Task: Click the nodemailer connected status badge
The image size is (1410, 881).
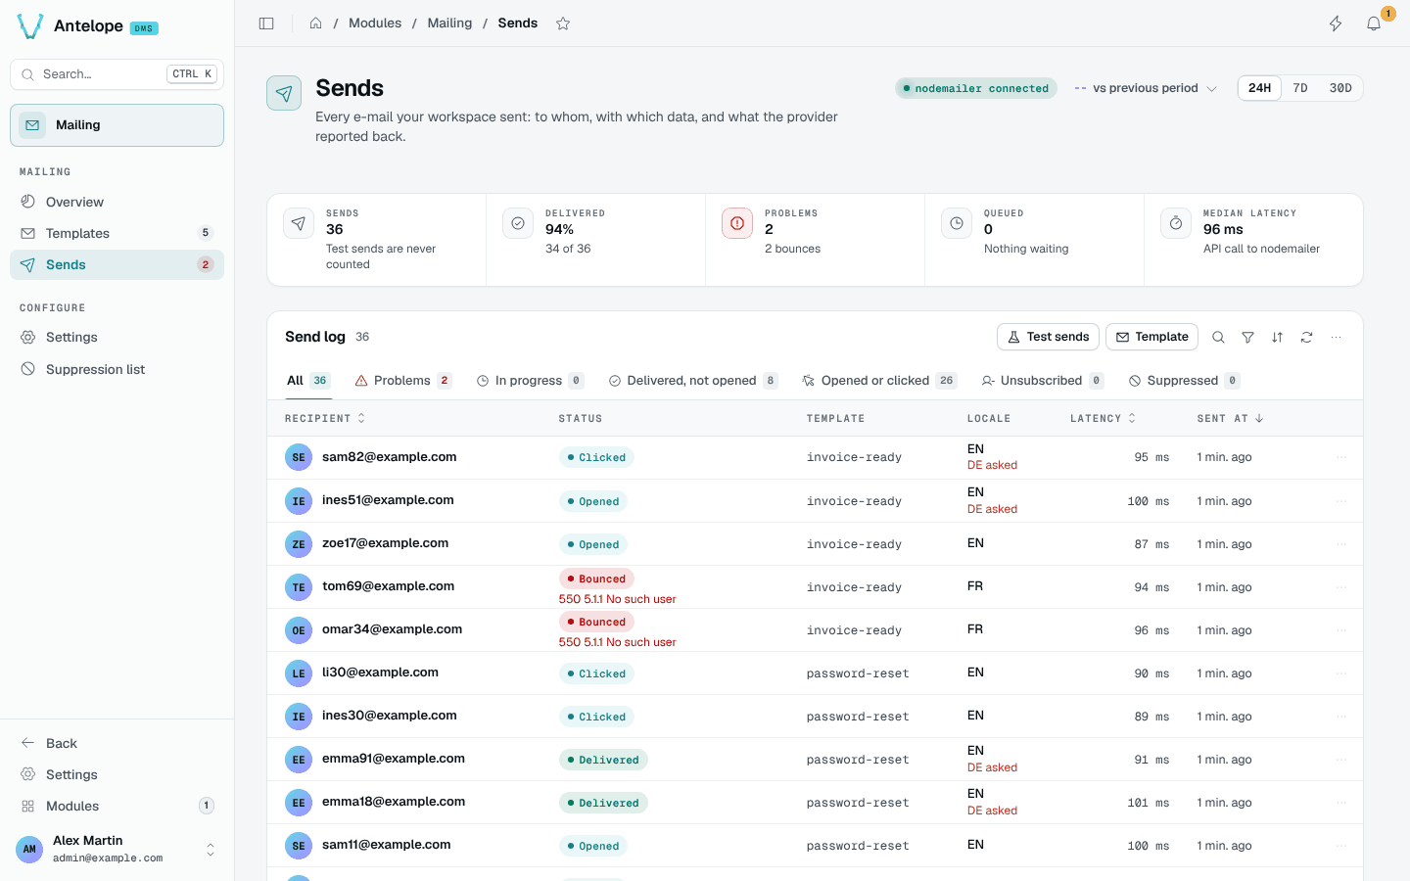Action: click(x=976, y=88)
